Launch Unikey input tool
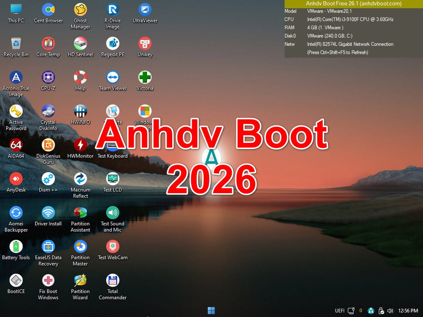Screen dimensions: 423x317 coord(145,47)
